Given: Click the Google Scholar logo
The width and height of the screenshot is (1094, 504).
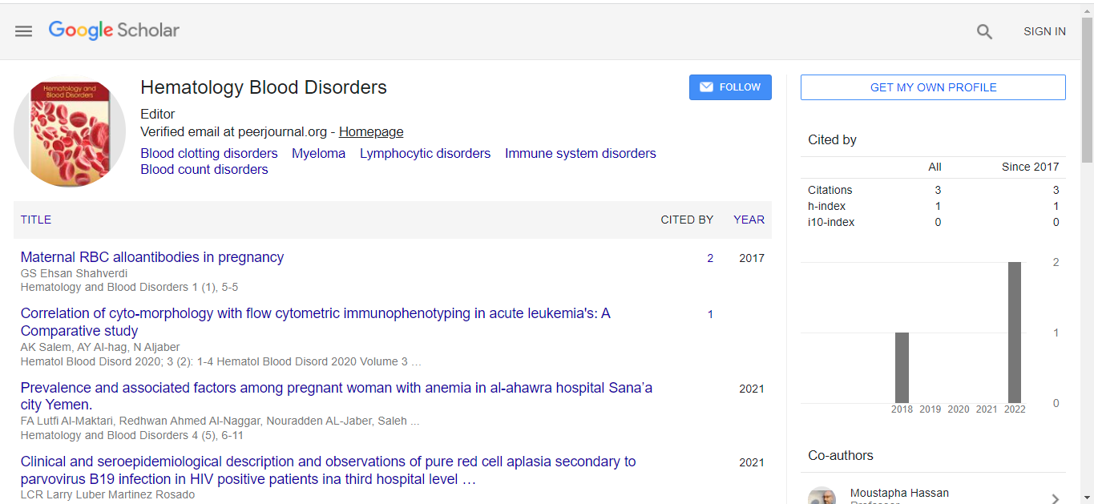Looking at the screenshot, I should click(114, 30).
